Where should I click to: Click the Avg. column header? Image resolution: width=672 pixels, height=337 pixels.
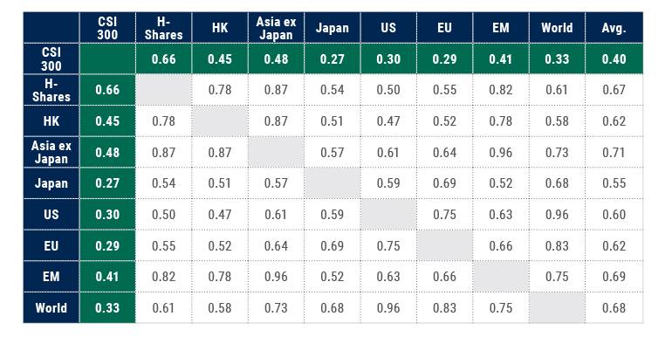[x=614, y=28]
